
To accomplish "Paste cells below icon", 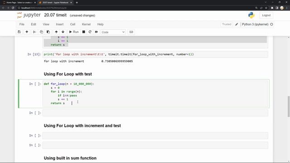I will 48,32.
